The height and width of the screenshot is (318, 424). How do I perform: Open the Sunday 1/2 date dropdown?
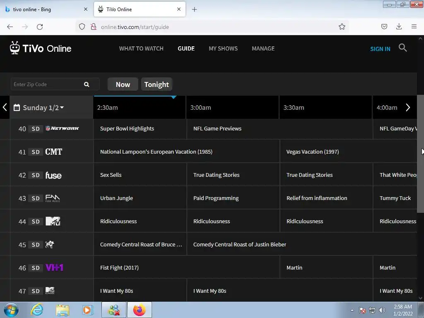point(43,108)
